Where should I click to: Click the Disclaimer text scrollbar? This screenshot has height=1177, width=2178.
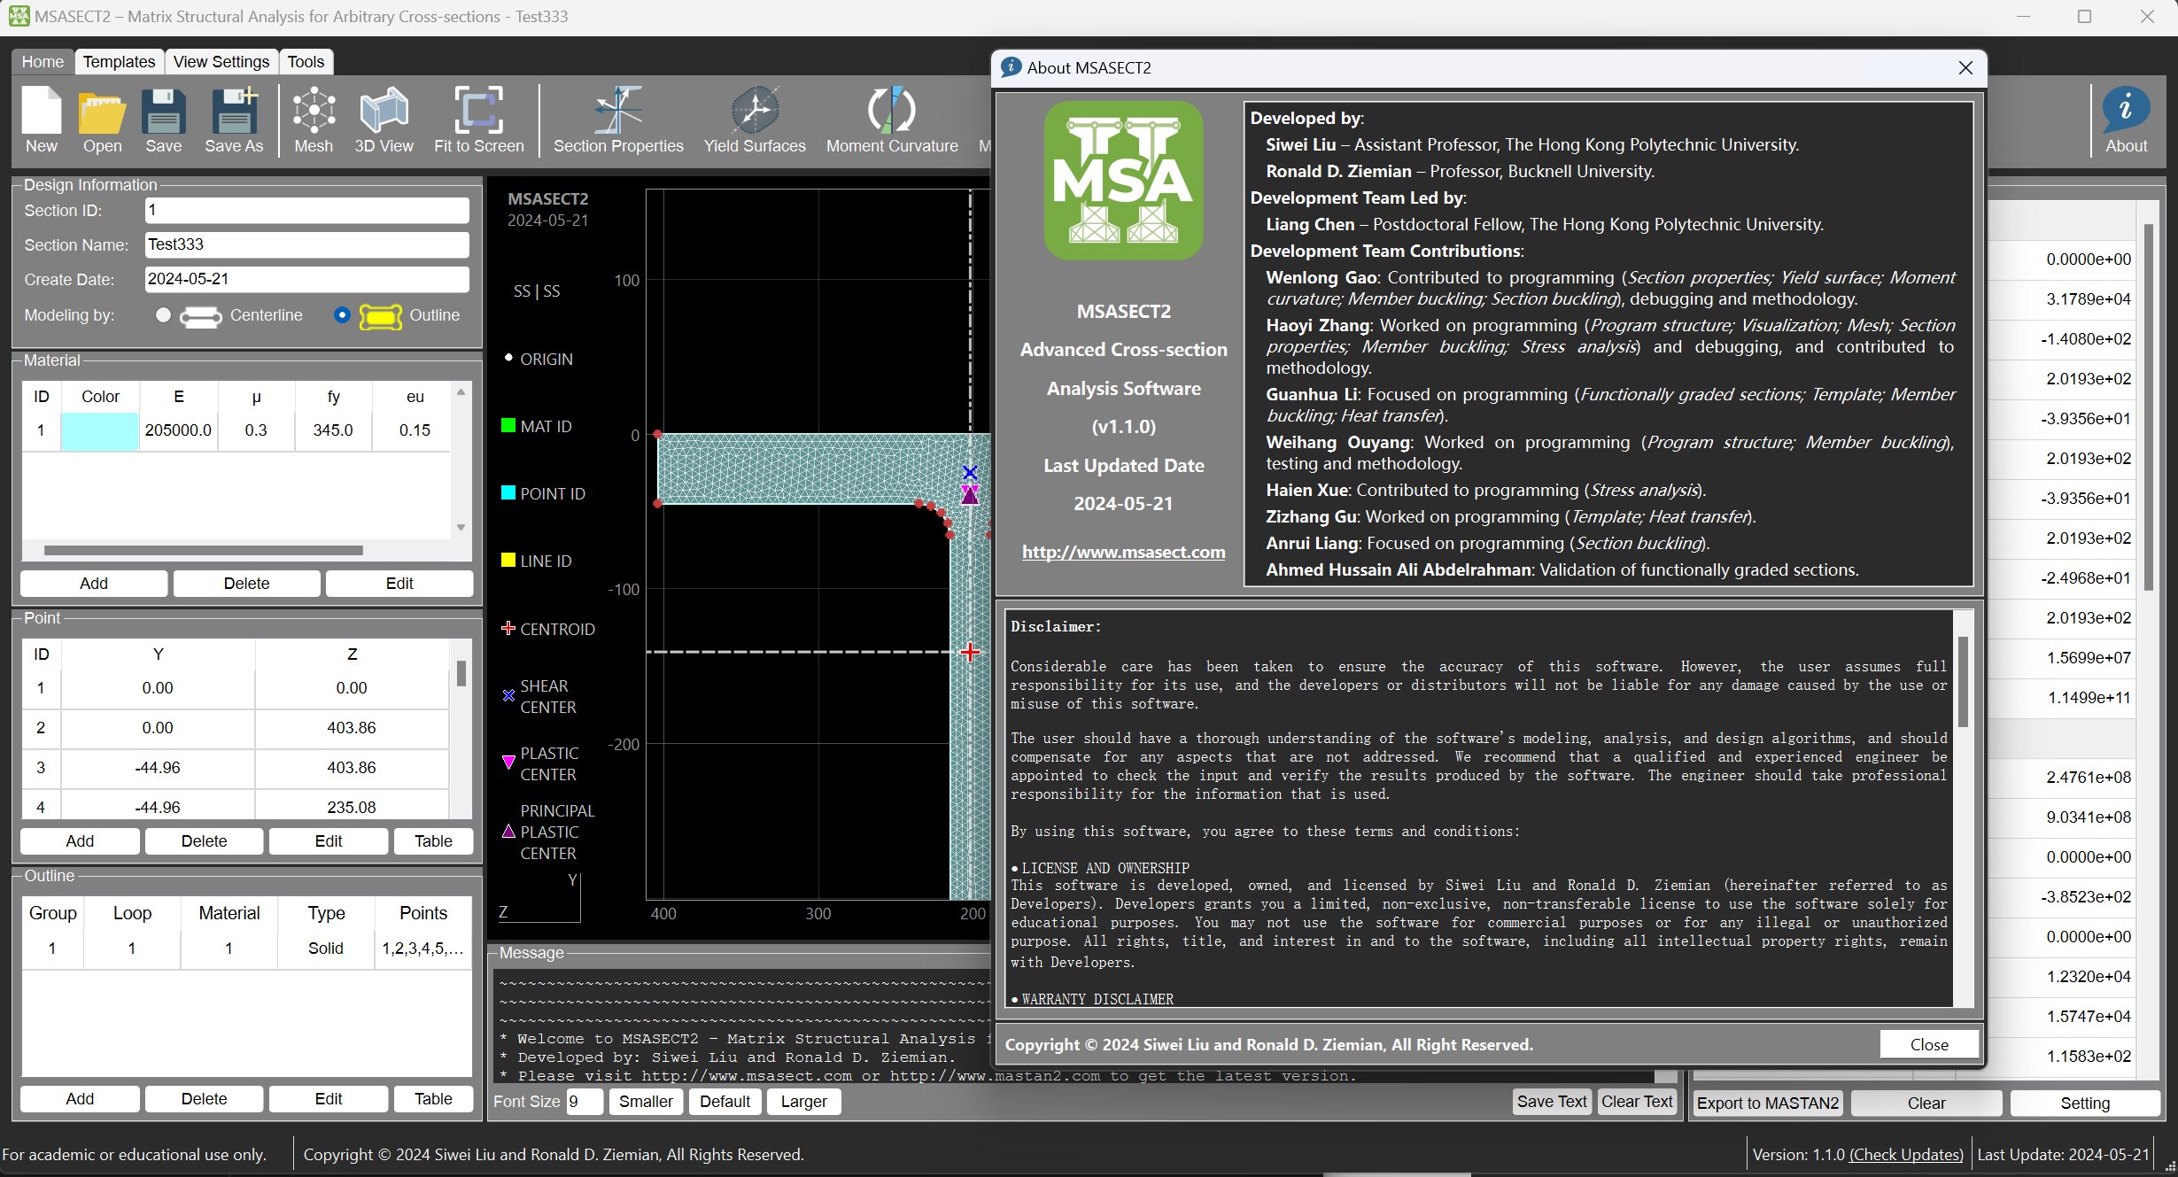point(1963,680)
